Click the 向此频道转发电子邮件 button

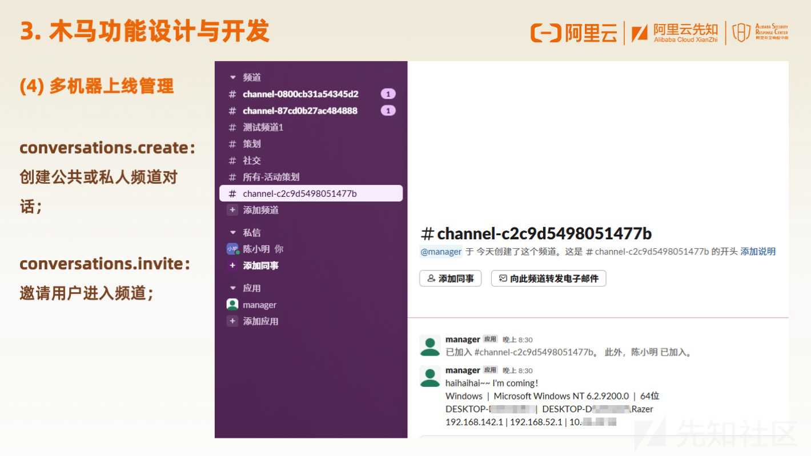[x=548, y=279]
